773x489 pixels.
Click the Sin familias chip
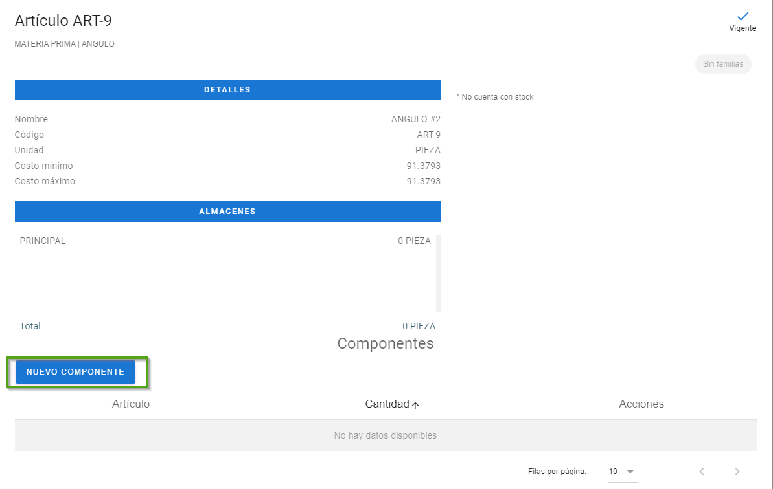723,64
